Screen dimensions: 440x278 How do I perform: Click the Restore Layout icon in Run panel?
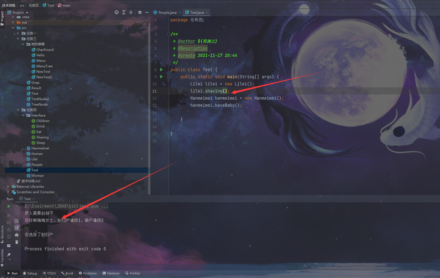pyautogui.click(x=9, y=245)
